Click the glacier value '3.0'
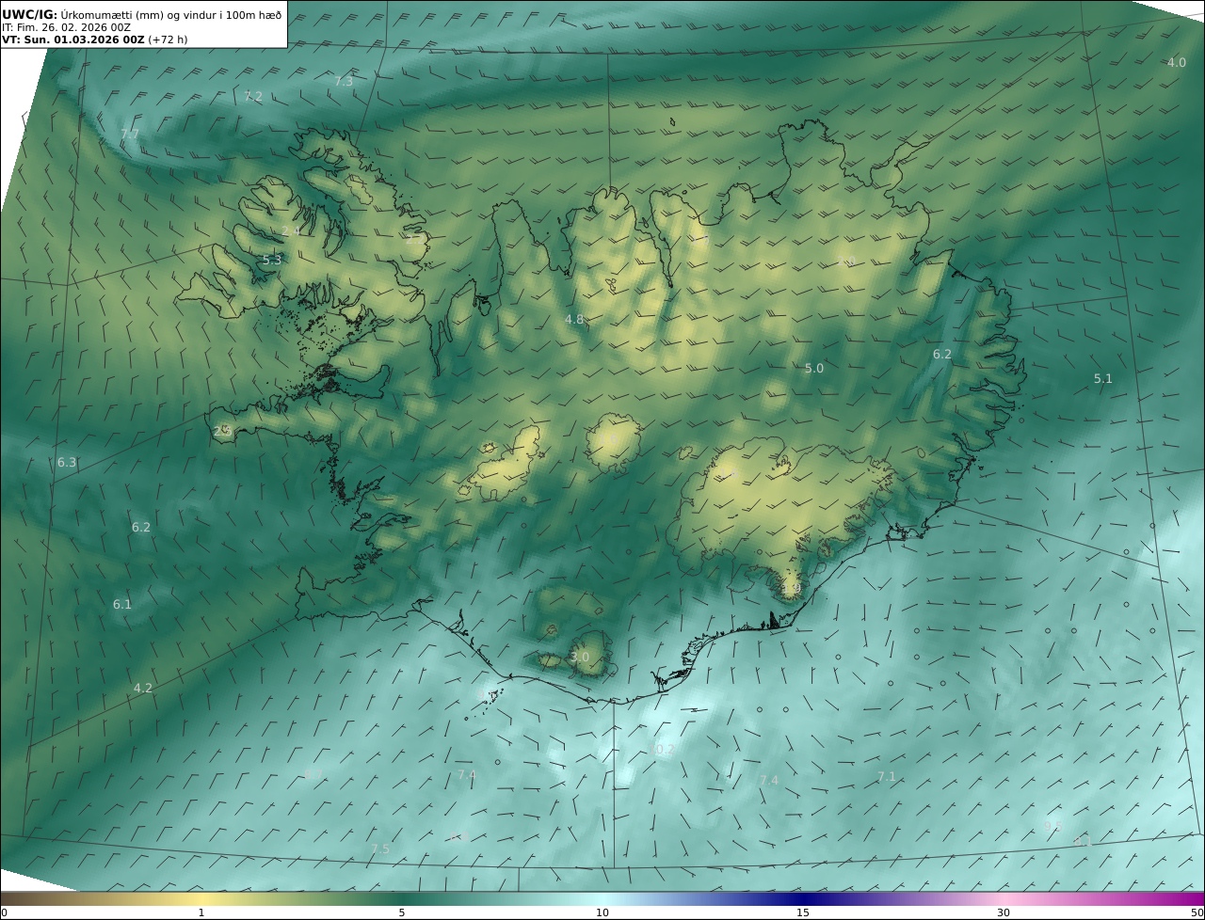 coord(580,658)
